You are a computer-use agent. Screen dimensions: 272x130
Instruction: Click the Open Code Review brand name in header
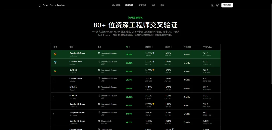click(54, 5)
